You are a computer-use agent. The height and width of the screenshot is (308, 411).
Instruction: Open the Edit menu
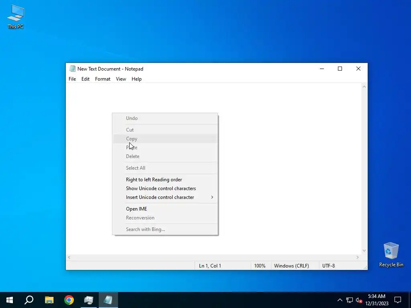(85, 79)
